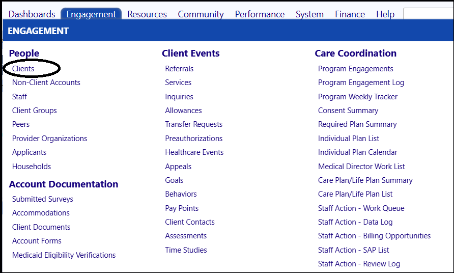Select Medical Director Work List

tap(361, 167)
